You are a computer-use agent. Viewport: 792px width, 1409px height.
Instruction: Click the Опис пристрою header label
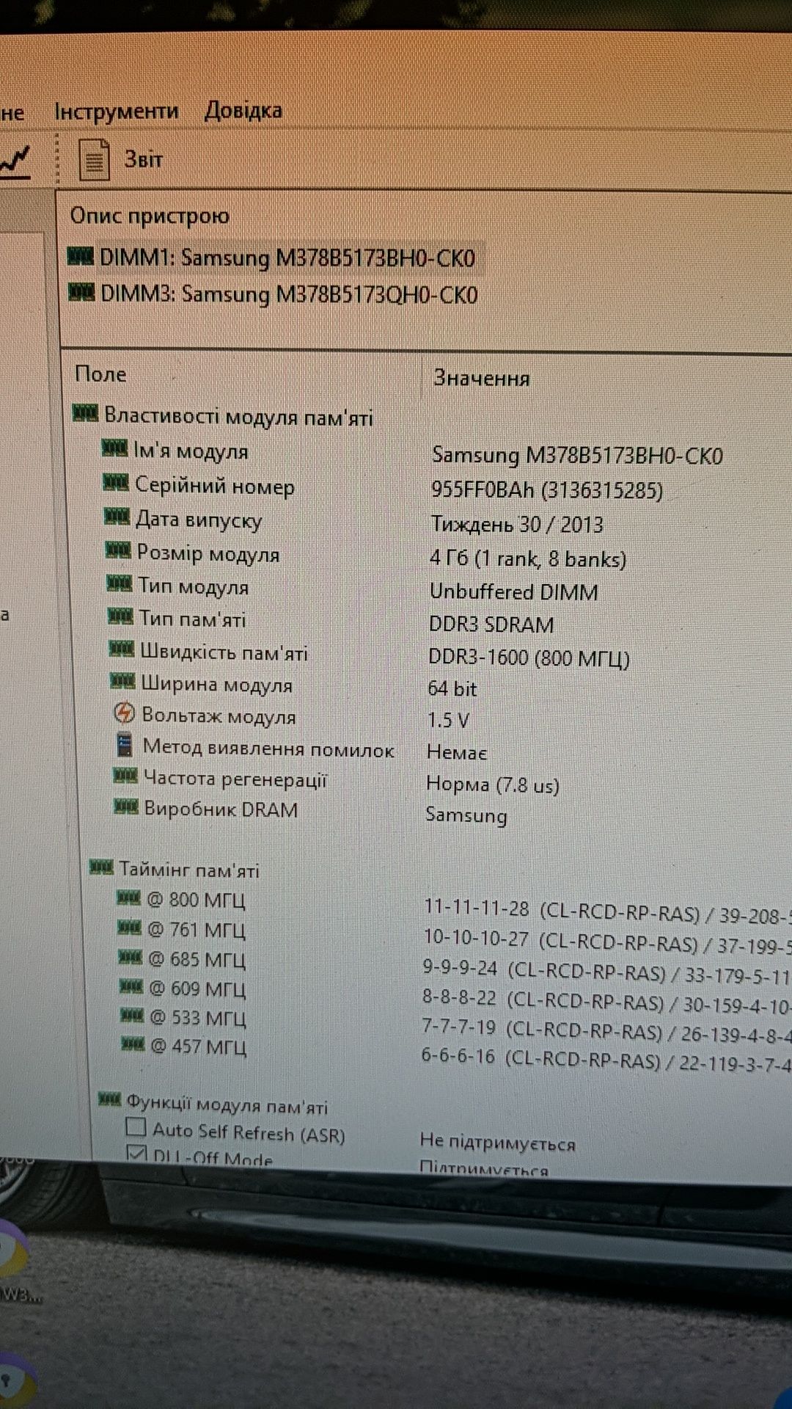pos(150,216)
